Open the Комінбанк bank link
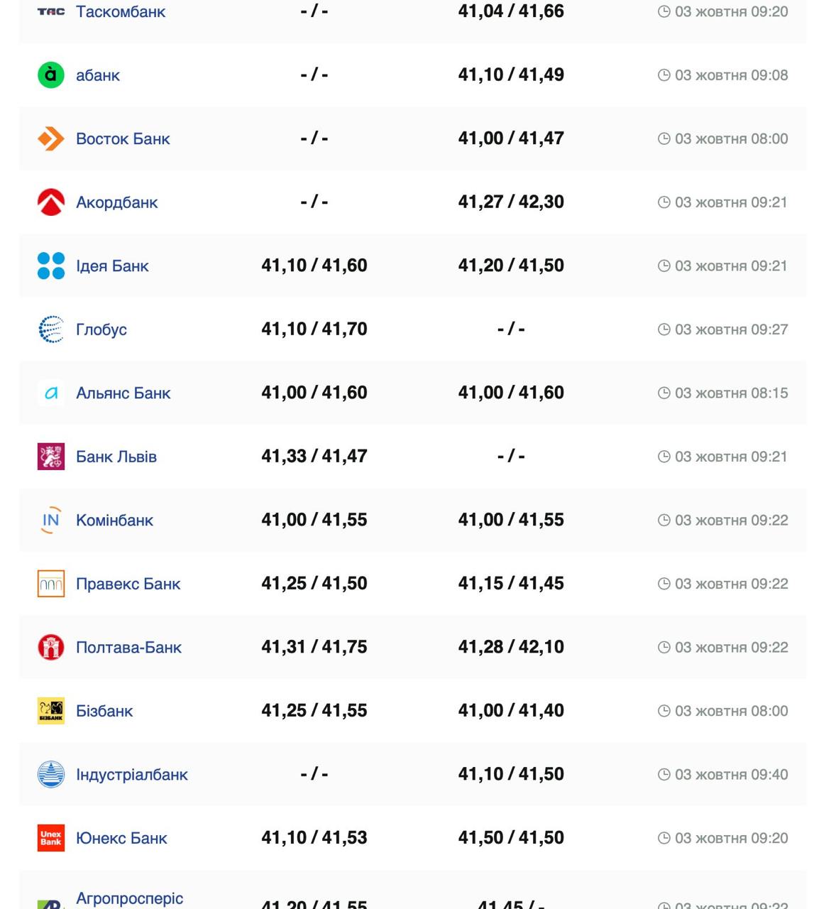The width and height of the screenshot is (814, 909). [114, 521]
